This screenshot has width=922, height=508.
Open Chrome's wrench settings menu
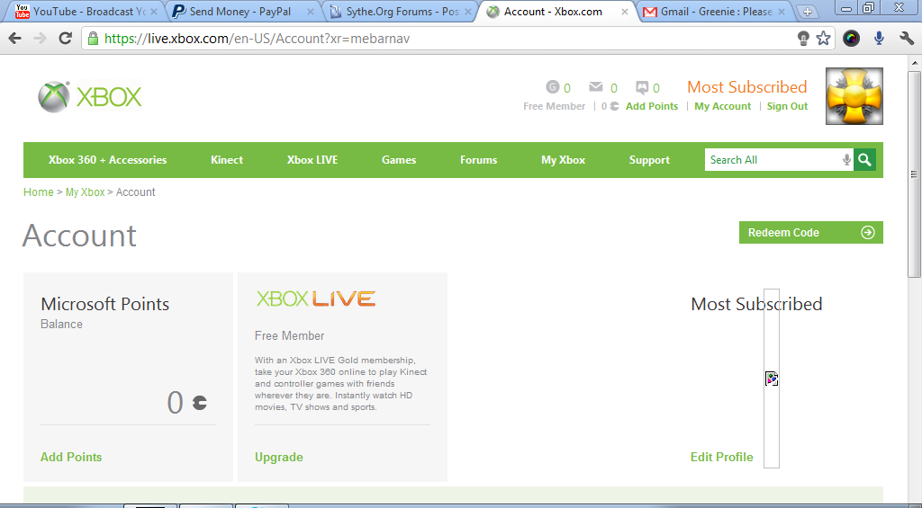(x=906, y=39)
